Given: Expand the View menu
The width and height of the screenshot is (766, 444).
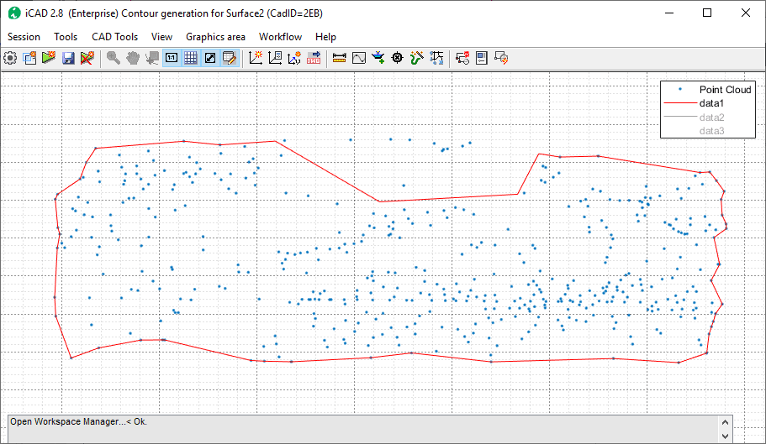Looking at the screenshot, I should (161, 37).
